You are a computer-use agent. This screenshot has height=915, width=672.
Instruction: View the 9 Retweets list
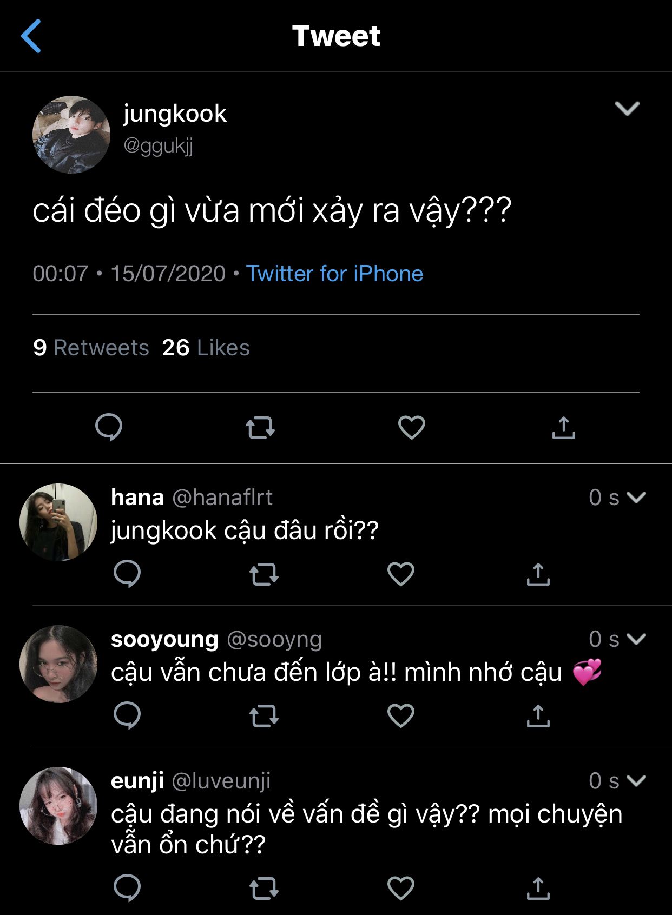(91, 348)
